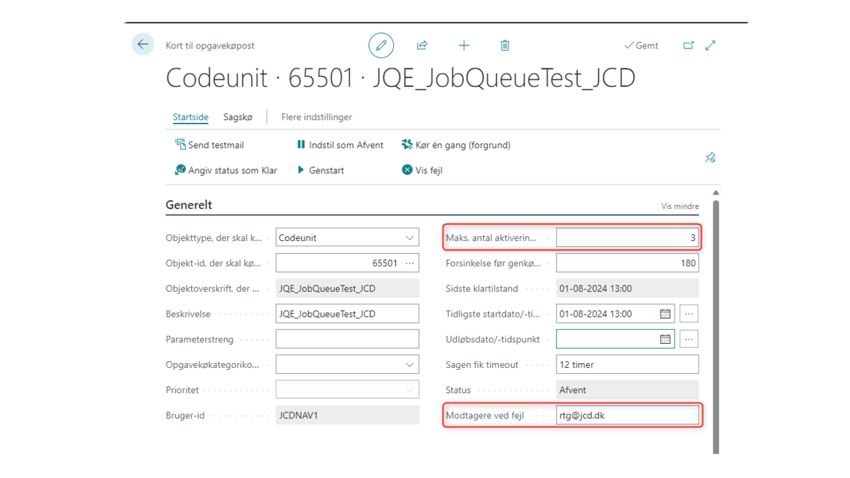Expand the Opgavekøkategorikode dropdown

pyautogui.click(x=409, y=364)
